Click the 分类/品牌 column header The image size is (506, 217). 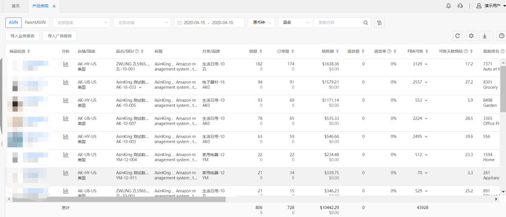tap(211, 51)
